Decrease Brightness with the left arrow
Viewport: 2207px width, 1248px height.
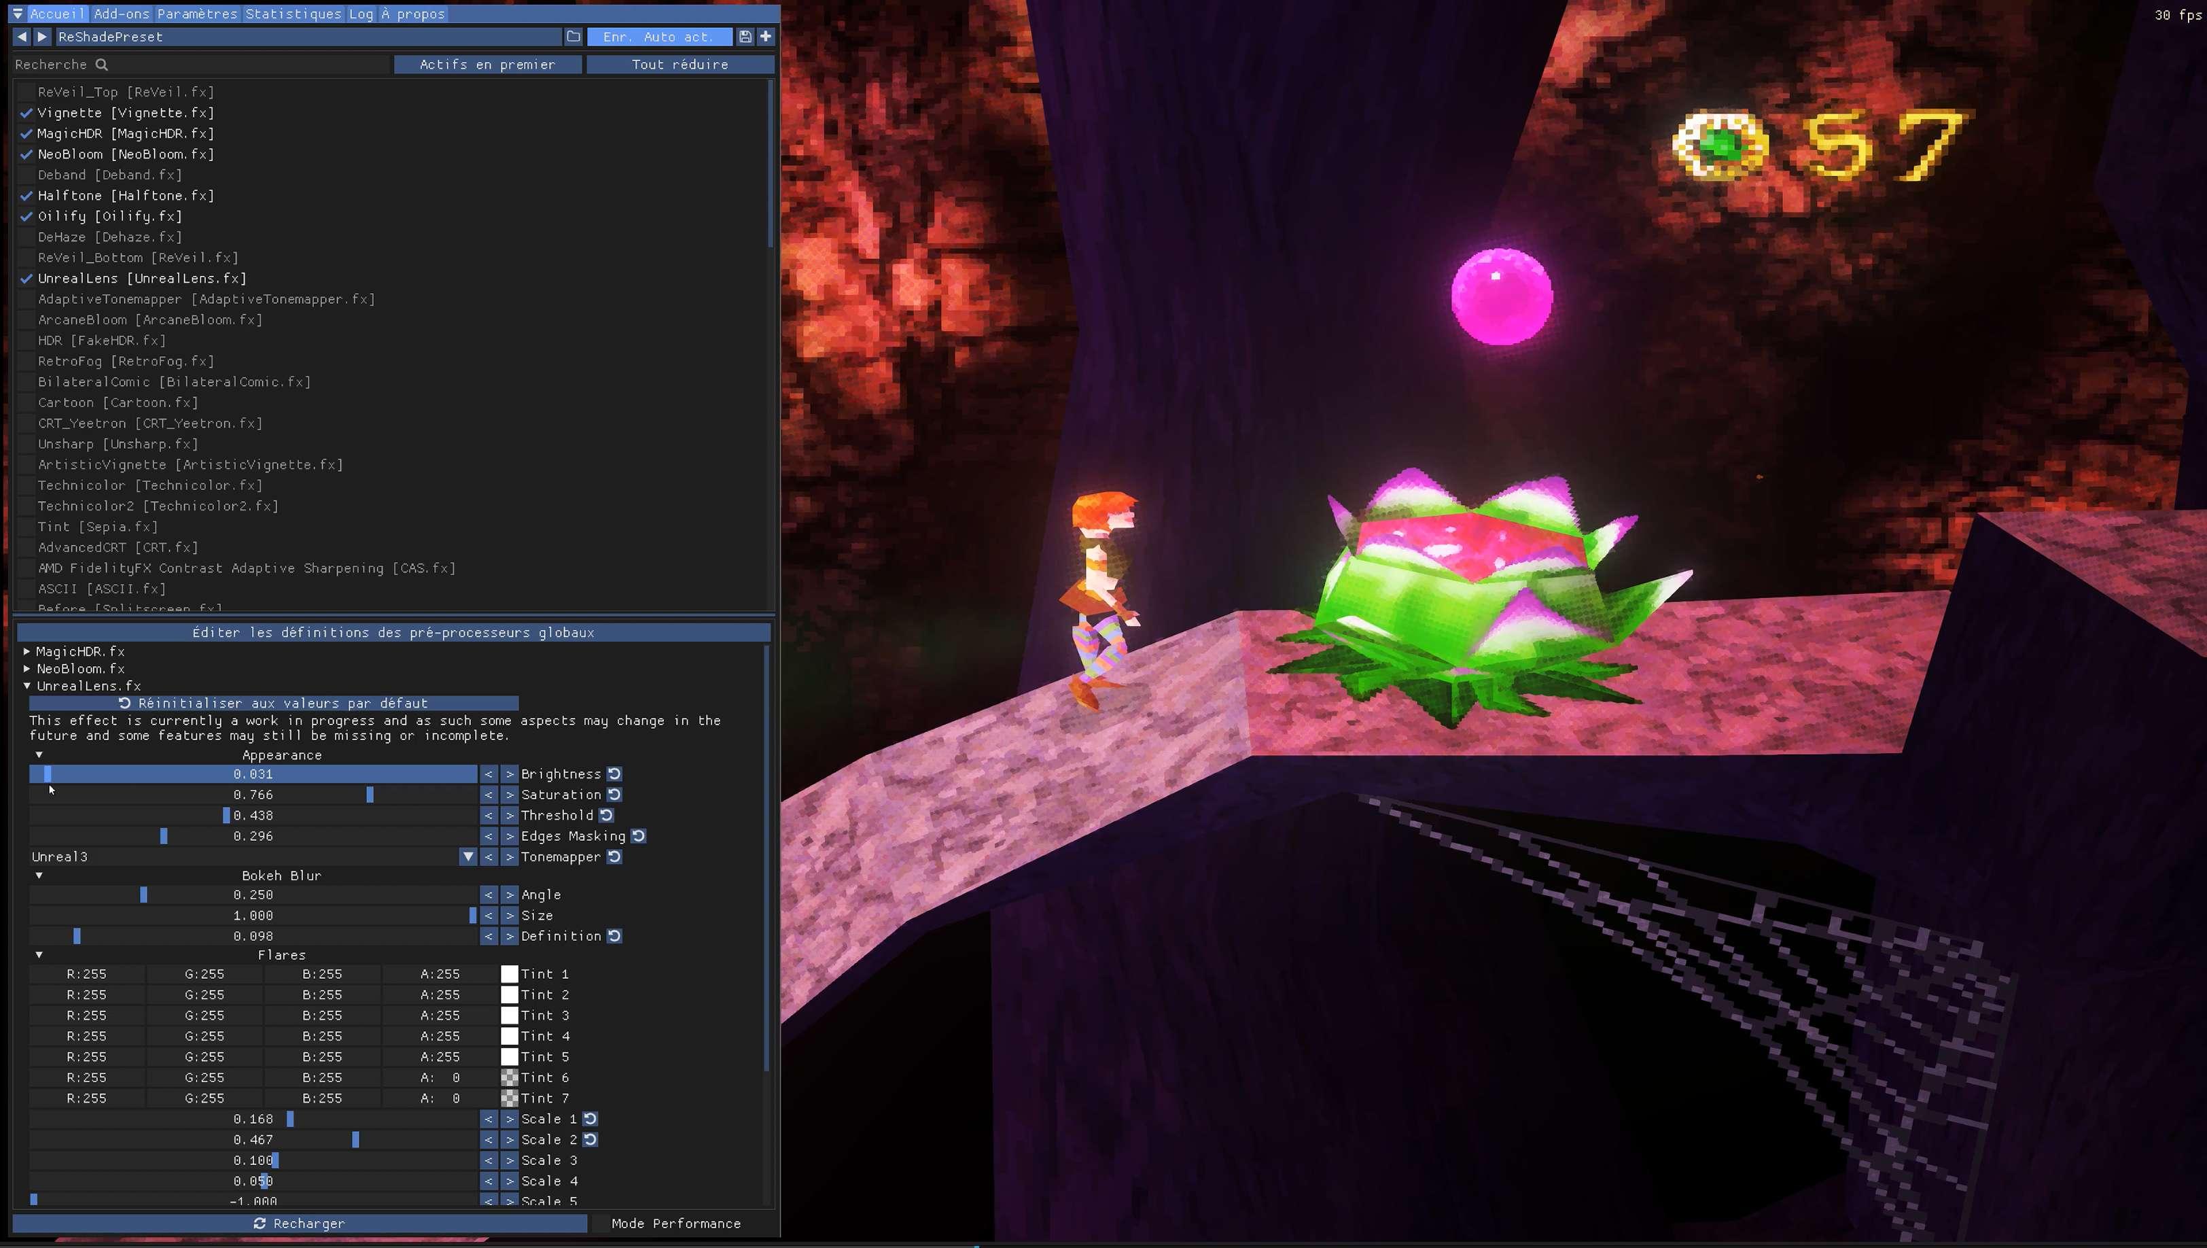click(x=489, y=774)
